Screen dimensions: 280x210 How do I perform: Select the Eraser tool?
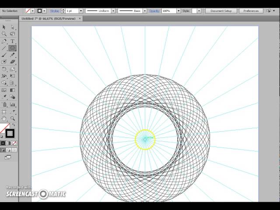(x=12, y=62)
